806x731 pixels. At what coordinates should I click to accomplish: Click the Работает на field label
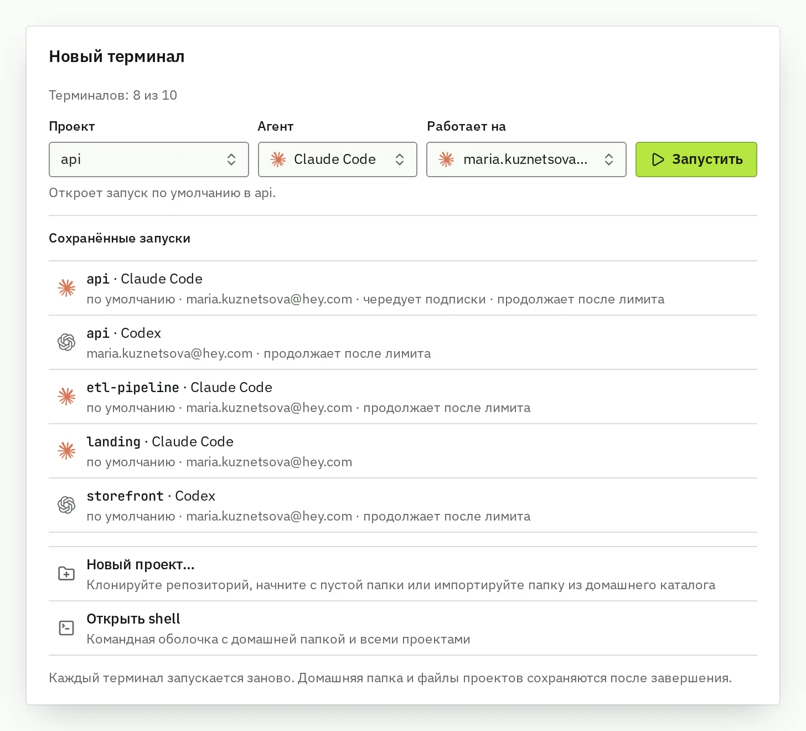[x=466, y=126]
